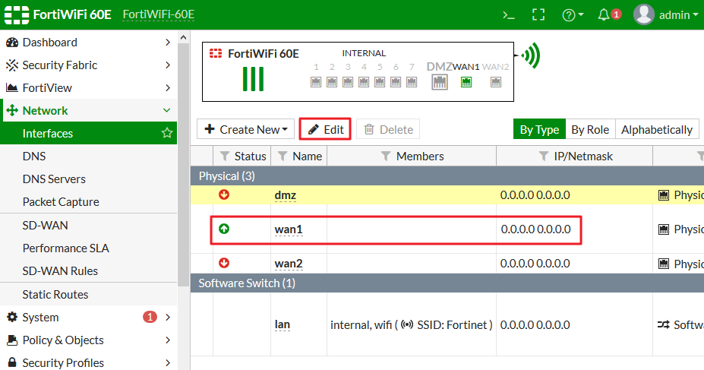Click internal port 7 on faceplate

coord(412,82)
